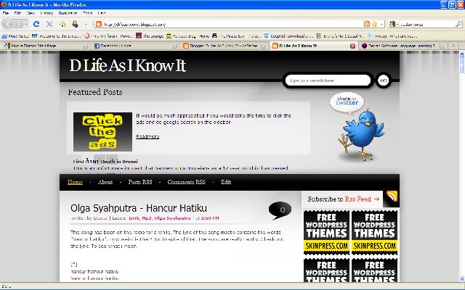Click the Firefox icon in the title bar

[4, 4]
